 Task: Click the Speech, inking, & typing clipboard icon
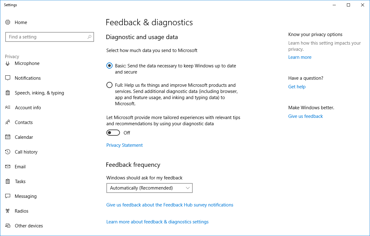(8, 93)
